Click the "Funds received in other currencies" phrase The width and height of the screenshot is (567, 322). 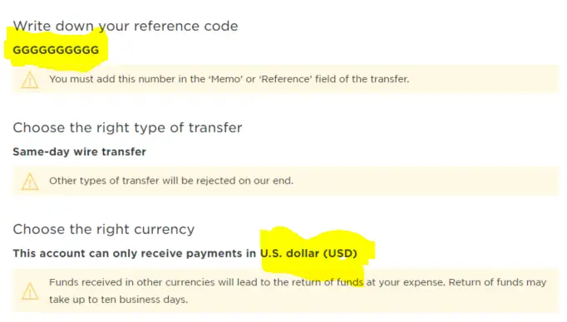pyautogui.click(x=132, y=282)
